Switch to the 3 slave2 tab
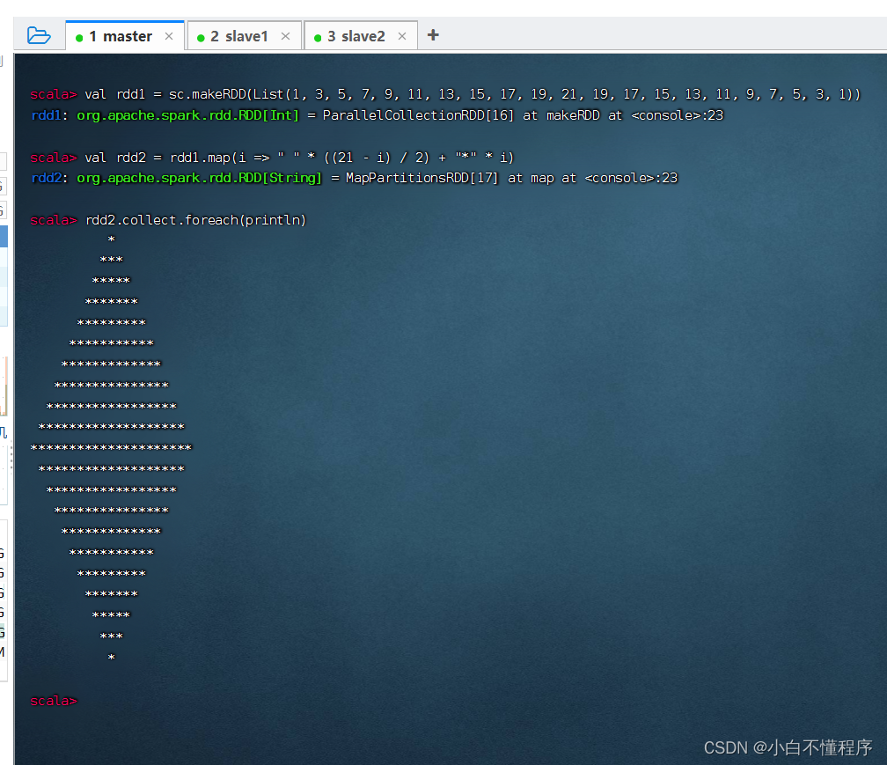The height and width of the screenshot is (765, 887). (x=361, y=35)
